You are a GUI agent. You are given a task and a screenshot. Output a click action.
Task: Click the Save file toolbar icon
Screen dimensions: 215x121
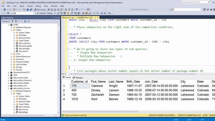pos(28,10)
